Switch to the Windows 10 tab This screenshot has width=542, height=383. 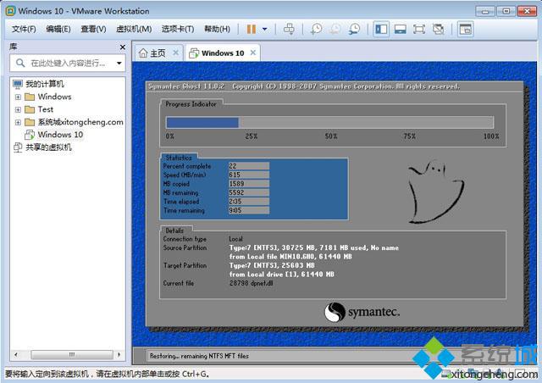pos(223,53)
